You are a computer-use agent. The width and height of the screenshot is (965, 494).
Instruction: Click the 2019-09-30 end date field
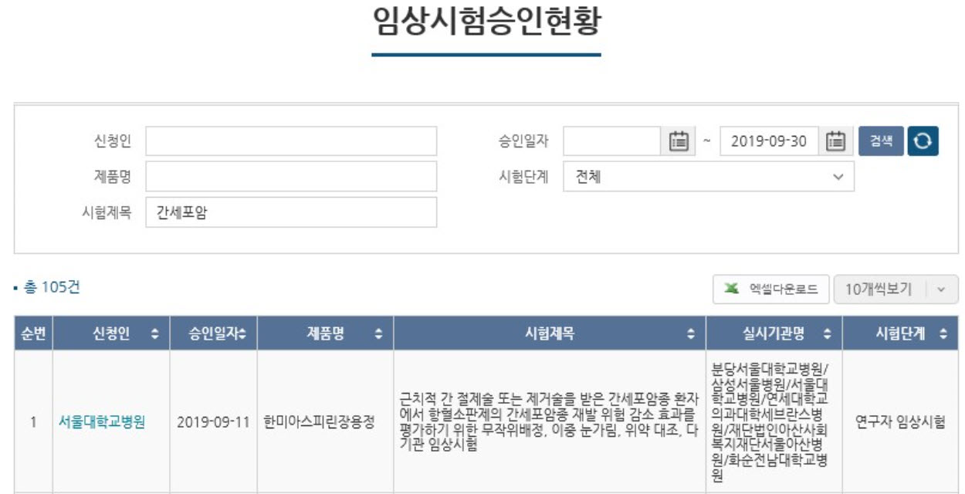[769, 141]
